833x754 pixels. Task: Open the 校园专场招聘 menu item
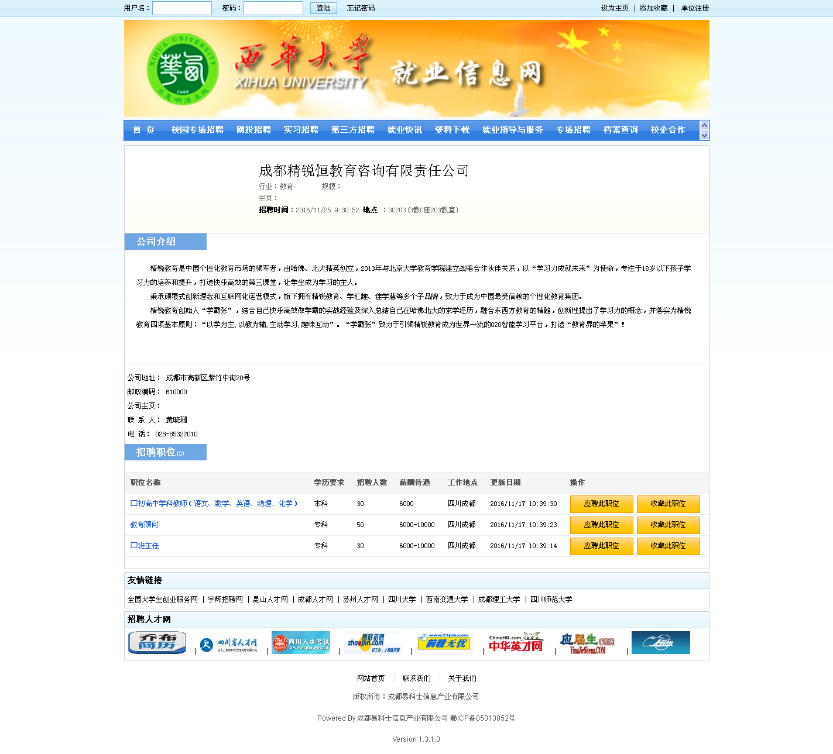[197, 130]
